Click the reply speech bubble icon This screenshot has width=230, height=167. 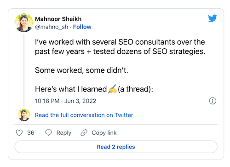(48, 132)
